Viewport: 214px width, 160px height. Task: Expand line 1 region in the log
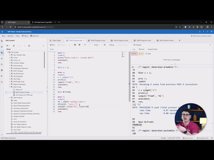tap(132, 67)
